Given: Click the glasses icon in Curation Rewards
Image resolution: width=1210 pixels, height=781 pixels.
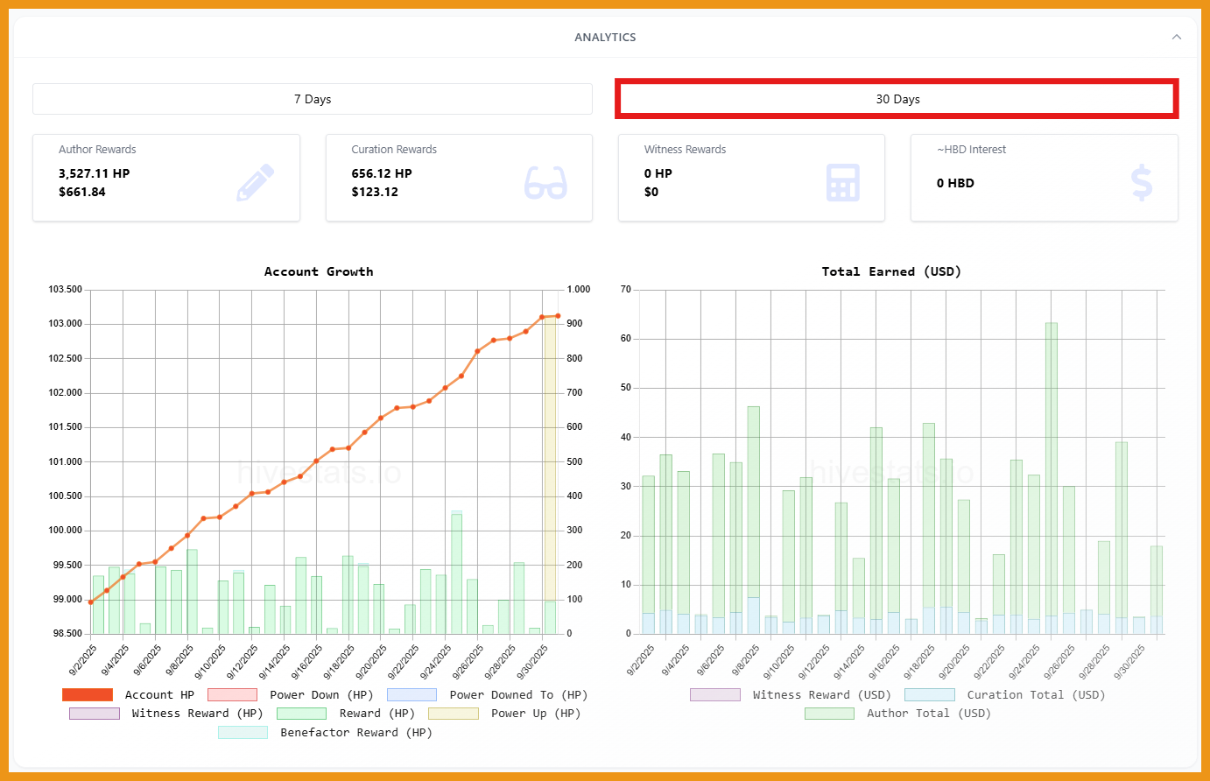Looking at the screenshot, I should click(545, 182).
